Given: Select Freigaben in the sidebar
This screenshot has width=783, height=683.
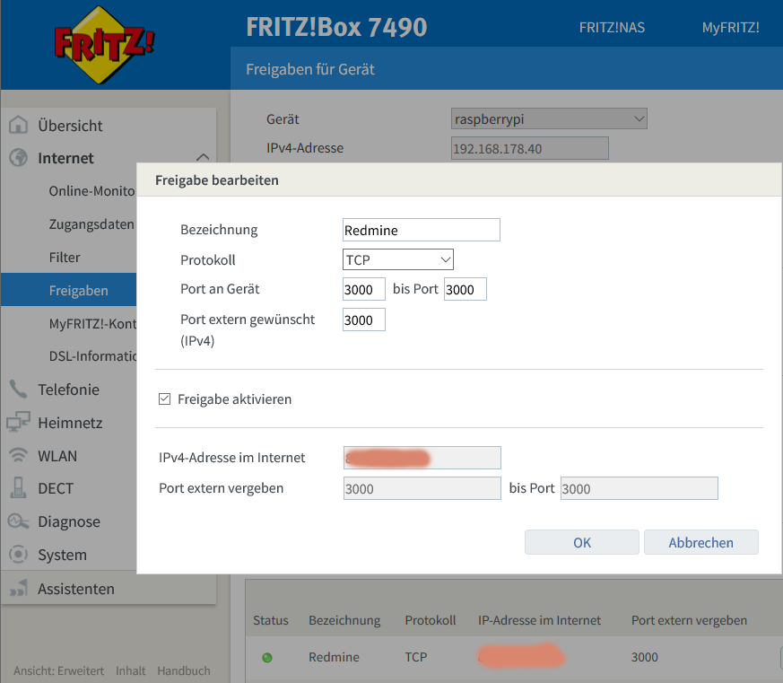Looking at the screenshot, I should point(78,290).
